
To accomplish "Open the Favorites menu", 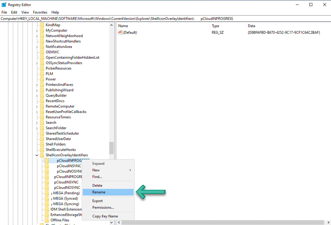I will point(40,12).
